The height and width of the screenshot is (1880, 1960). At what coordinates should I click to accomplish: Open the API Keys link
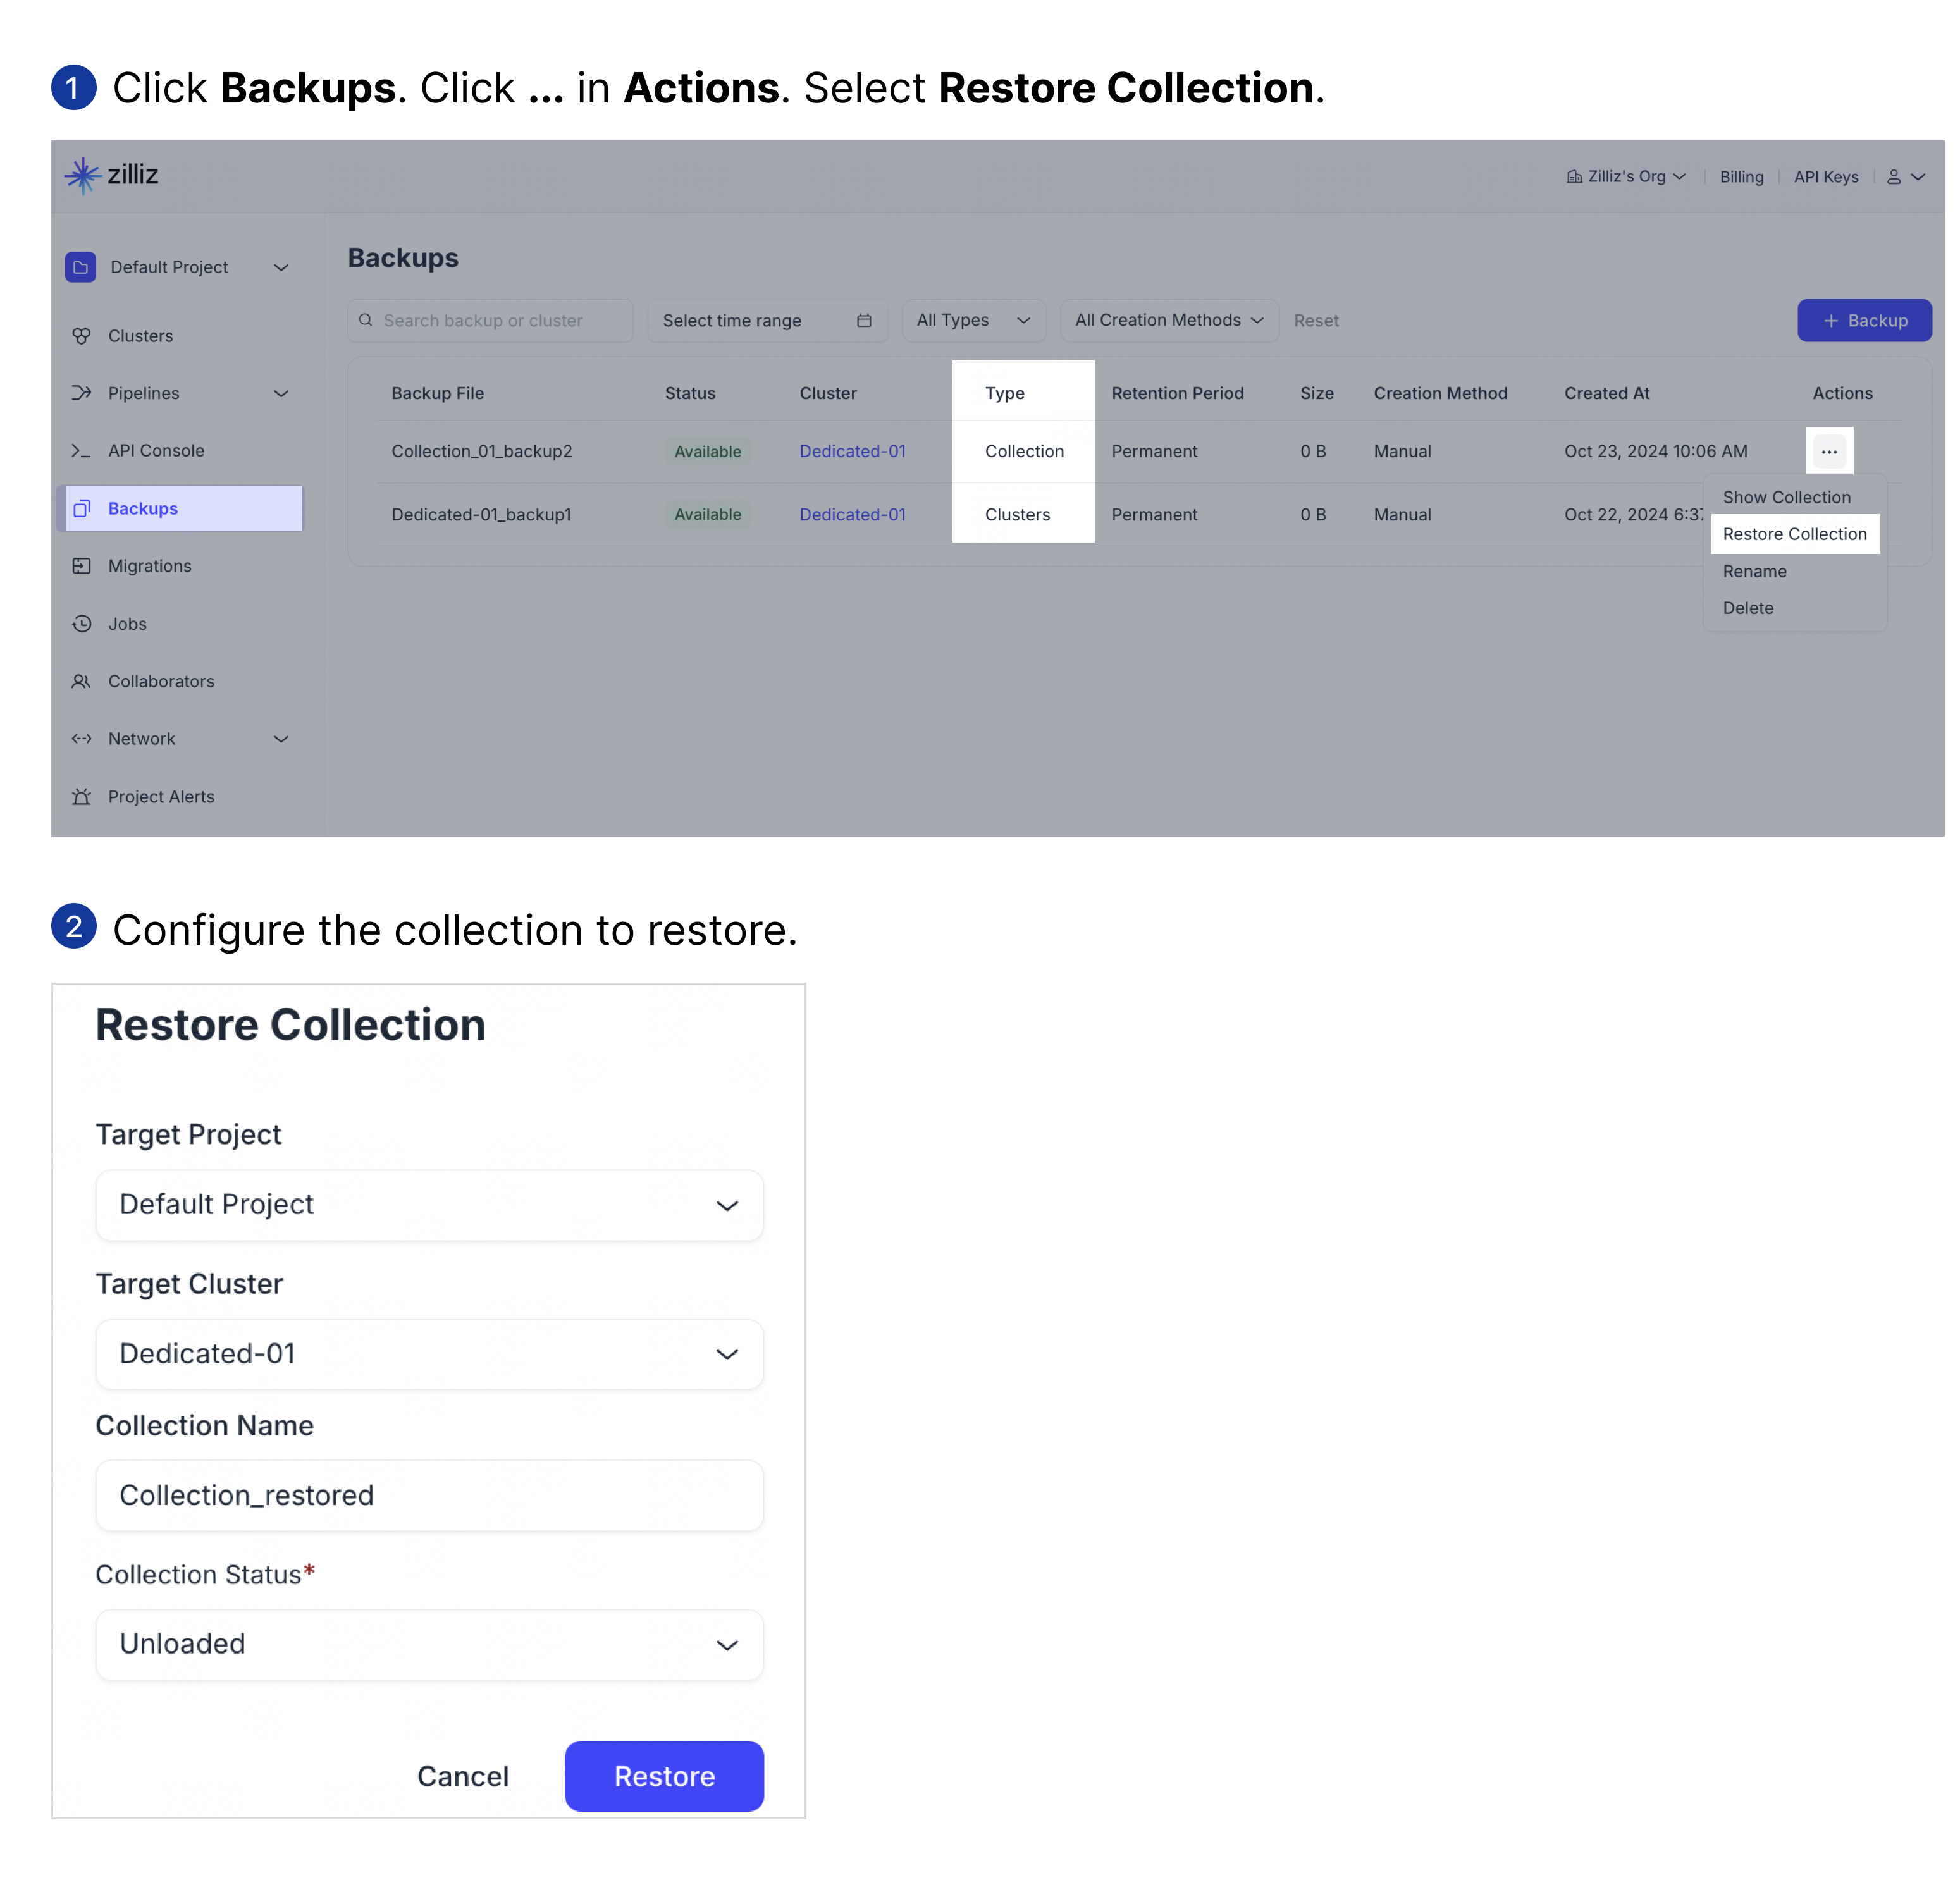1826,177
